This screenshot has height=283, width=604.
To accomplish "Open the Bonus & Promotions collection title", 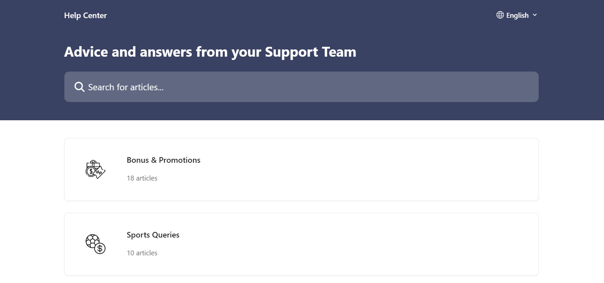I will [x=163, y=160].
